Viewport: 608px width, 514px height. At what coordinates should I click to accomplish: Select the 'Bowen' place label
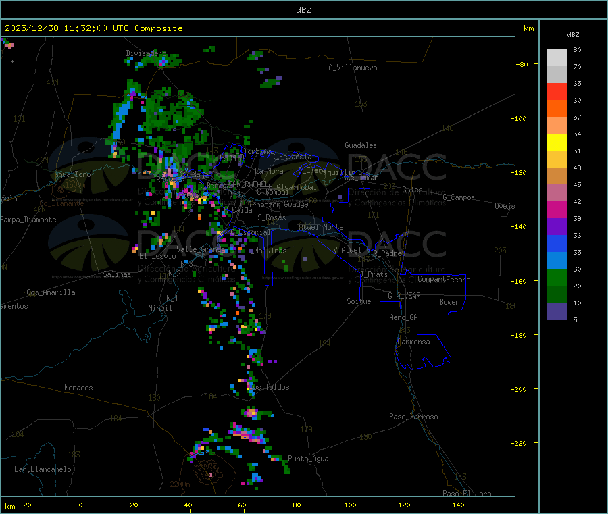tap(450, 302)
